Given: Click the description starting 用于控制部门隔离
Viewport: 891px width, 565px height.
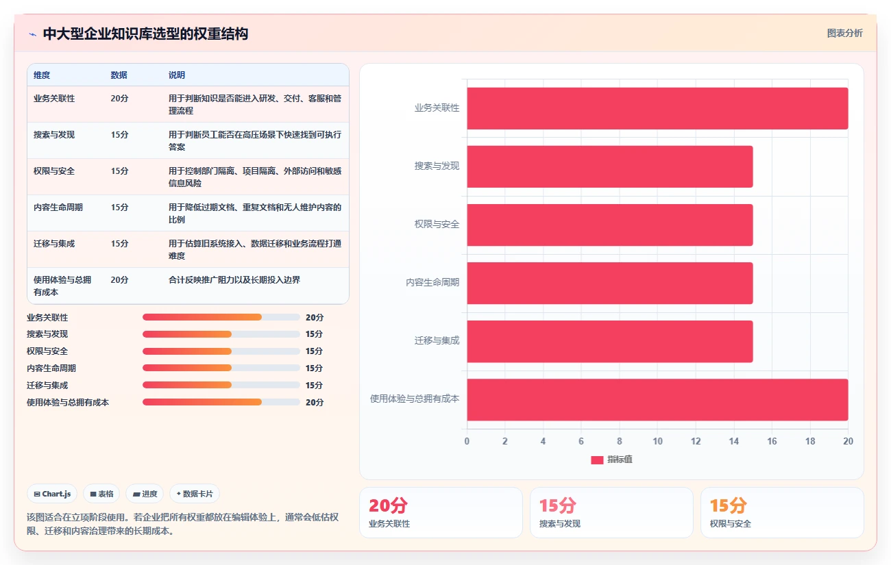Looking at the screenshot, I should coord(255,177).
